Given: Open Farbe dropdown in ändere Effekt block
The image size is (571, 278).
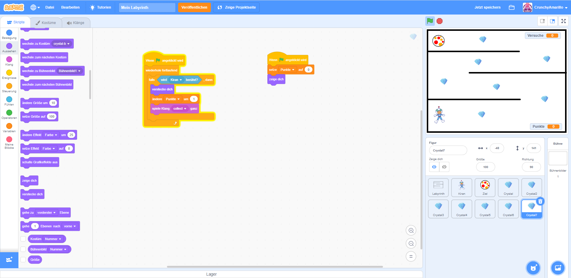Looking at the screenshot, I should (x=51, y=135).
